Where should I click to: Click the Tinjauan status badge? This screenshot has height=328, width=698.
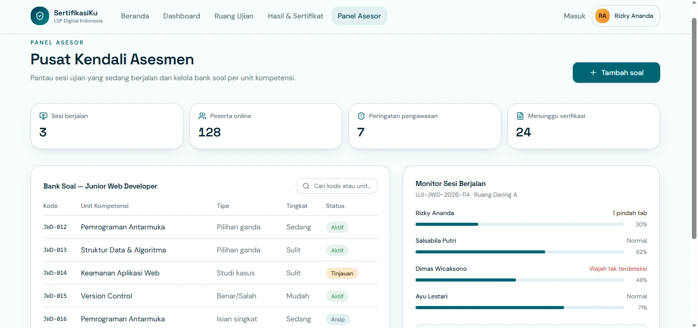[x=342, y=273]
